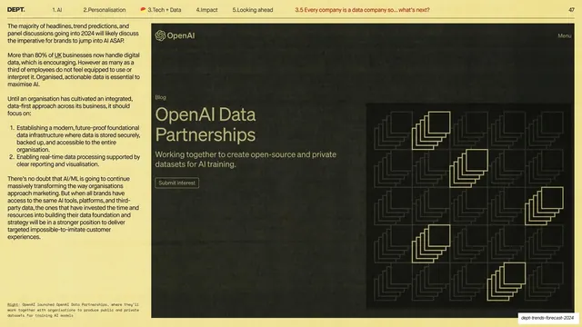Click the OpenAI wordmark in screenshot
This screenshot has width=582, height=327.
point(181,35)
